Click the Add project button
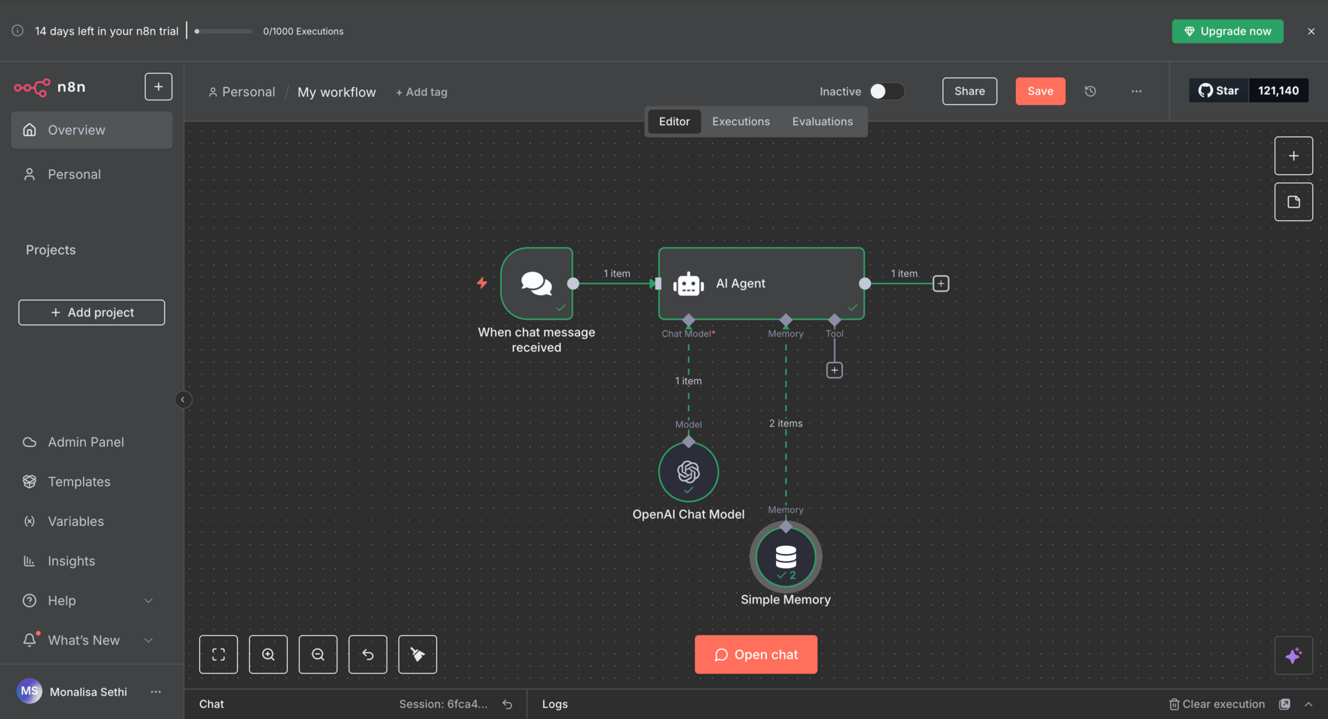 91,312
